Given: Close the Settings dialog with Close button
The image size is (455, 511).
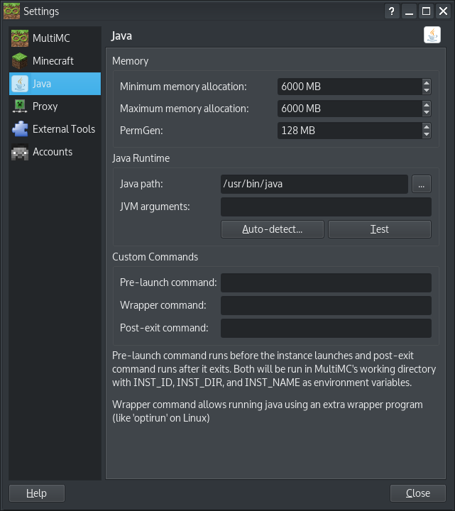Looking at the screenshot, I should [x=418, y=493].
